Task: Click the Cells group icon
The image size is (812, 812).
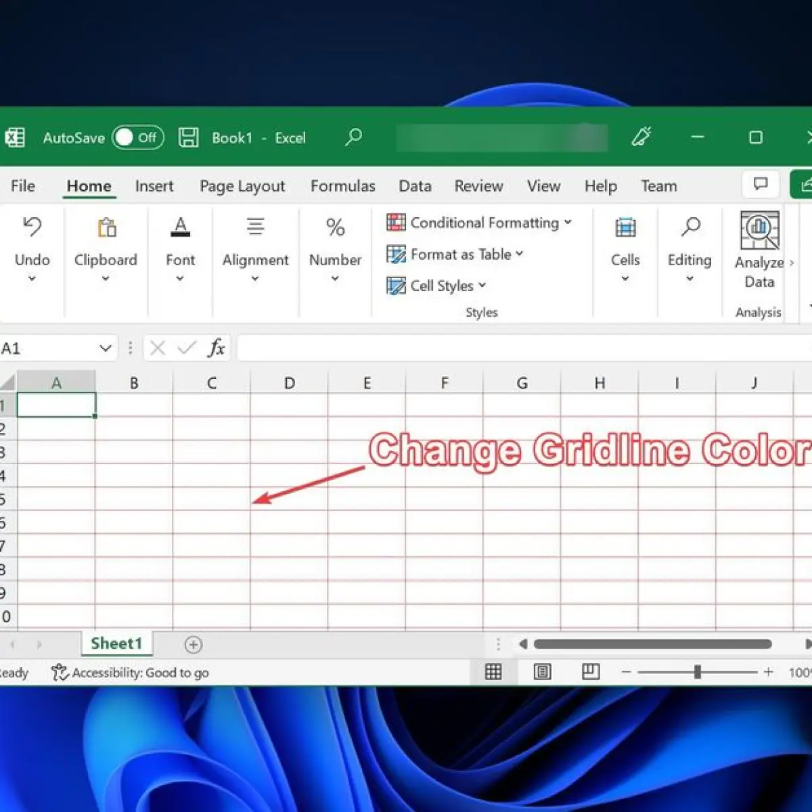Action: pos(625,227)
